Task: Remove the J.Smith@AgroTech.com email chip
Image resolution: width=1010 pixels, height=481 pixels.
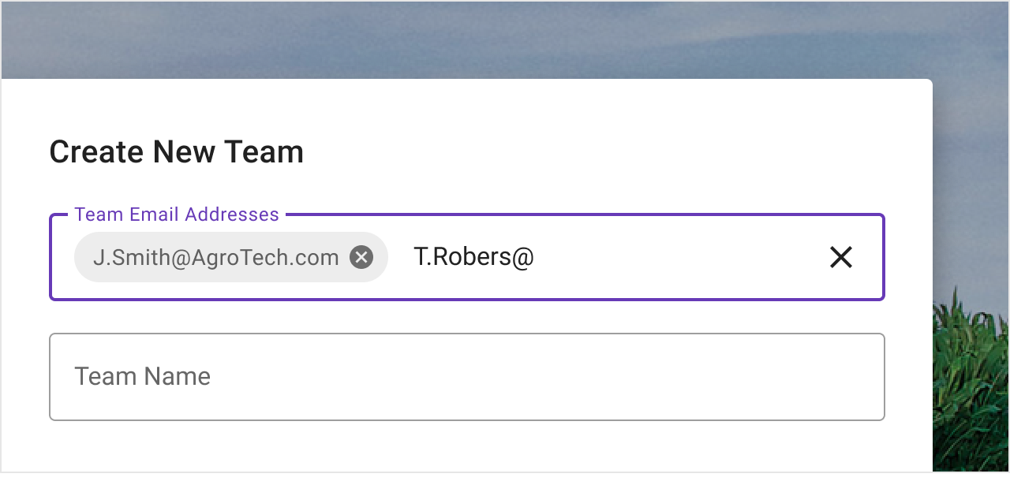Action: click(361, 257)
